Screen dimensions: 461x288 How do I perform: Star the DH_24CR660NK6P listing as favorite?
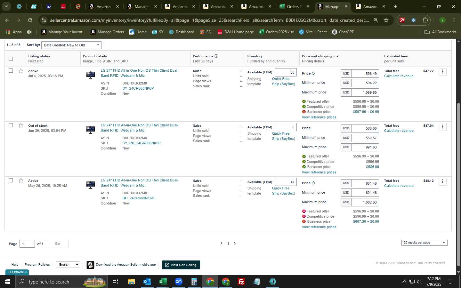click(x=21, y=180)
